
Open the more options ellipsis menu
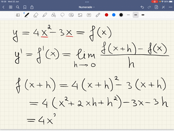[170, 7]
